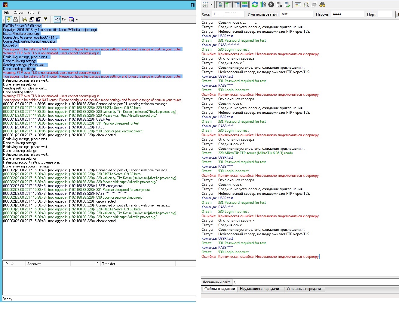Open the directory listing filters icon
The width and height of the screenshot is (399, 310).
pos(298,5)
